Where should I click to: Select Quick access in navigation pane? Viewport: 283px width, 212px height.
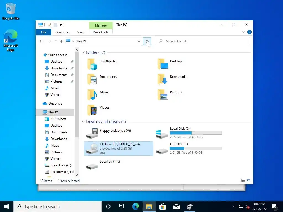point(55,55)
